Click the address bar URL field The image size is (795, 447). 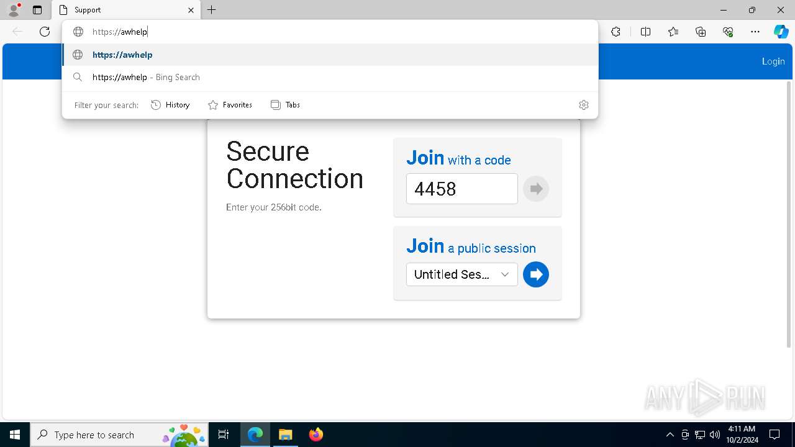(329, 32)
